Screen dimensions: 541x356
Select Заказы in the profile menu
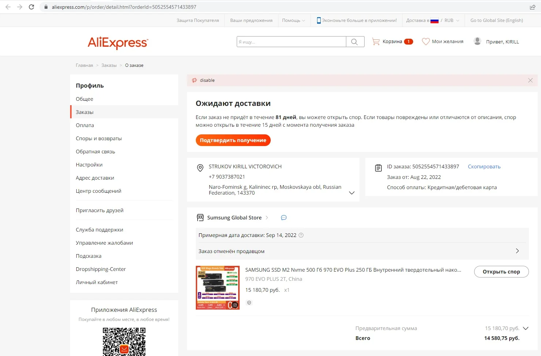click(84, 112)
